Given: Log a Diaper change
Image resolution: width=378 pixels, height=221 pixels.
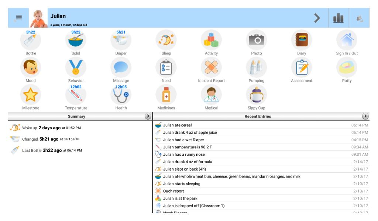Looking at the screenshot, I should (x=121, y=41).
